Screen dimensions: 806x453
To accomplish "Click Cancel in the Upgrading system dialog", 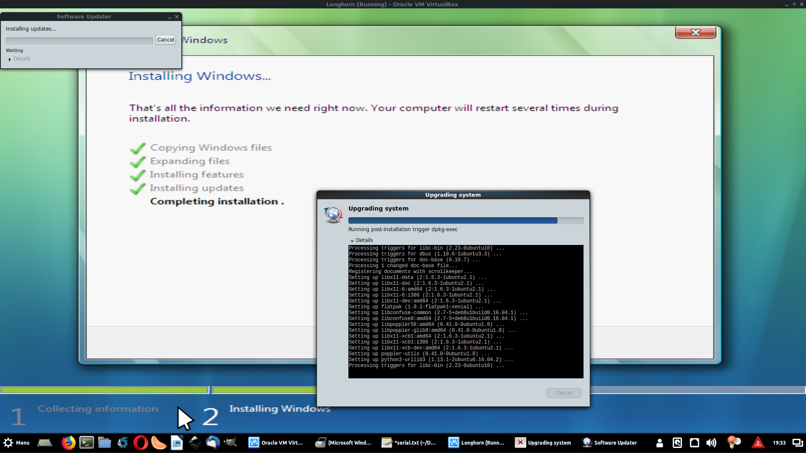I will [x=563, y=393].
